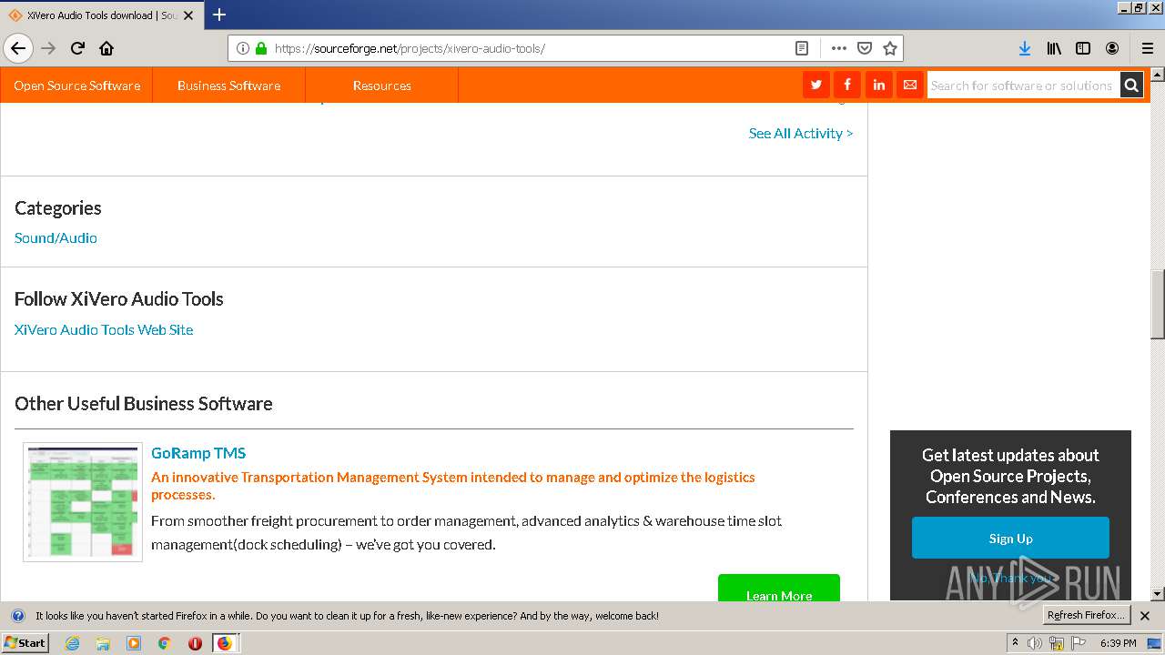Go back with the browser back arrow
Image resolution: width=1165 pixels, height=655 pixels.
tap(18, 48)
